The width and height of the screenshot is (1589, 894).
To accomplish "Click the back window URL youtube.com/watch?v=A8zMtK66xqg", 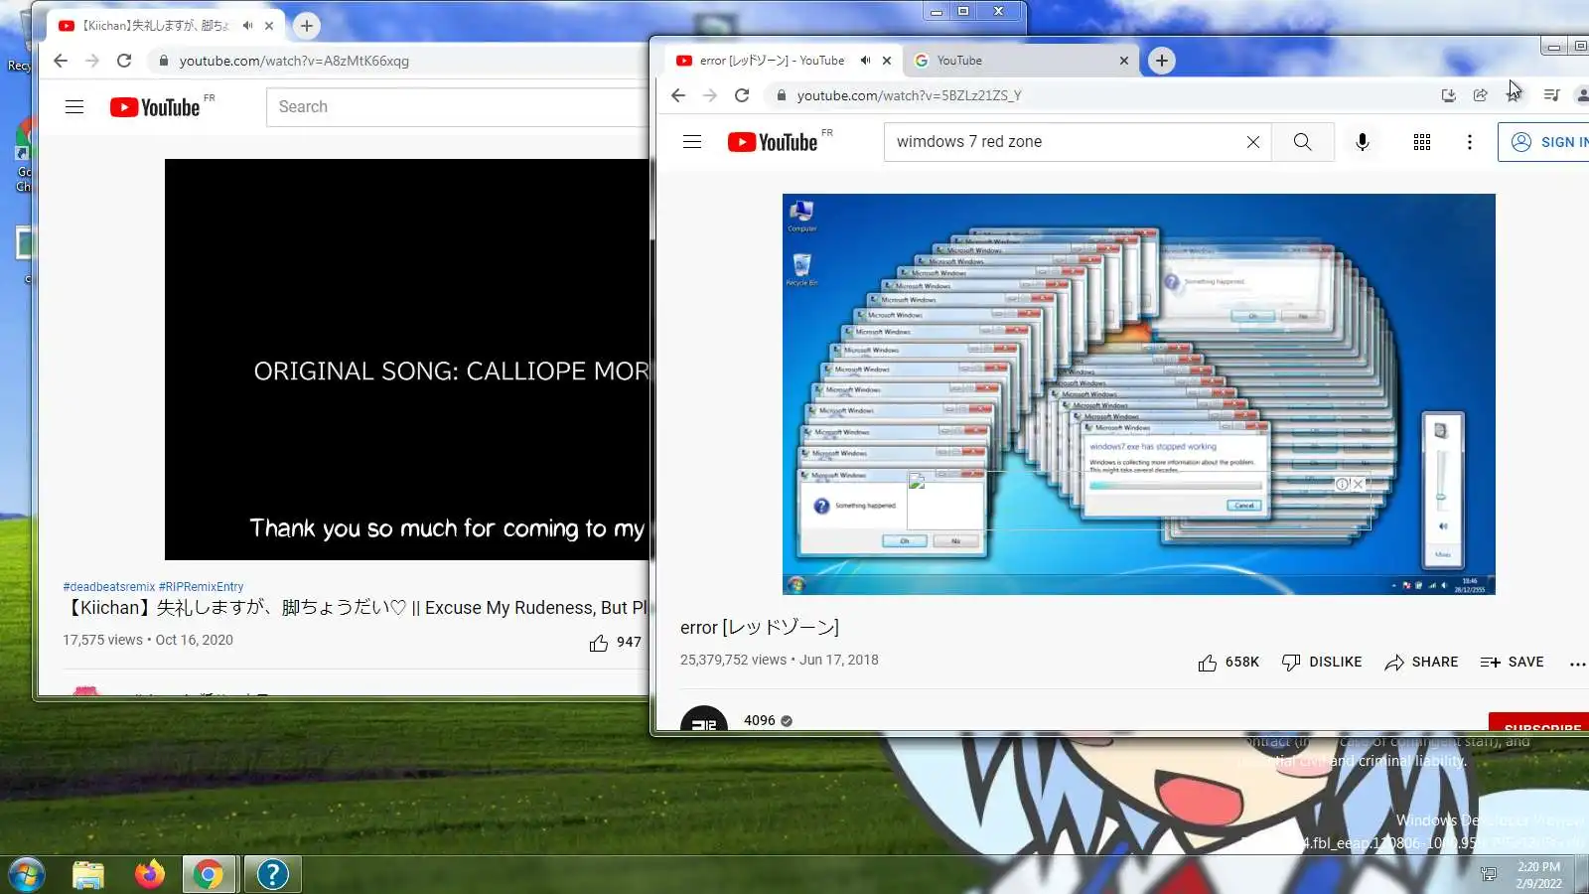I will [x=294, y=61].
